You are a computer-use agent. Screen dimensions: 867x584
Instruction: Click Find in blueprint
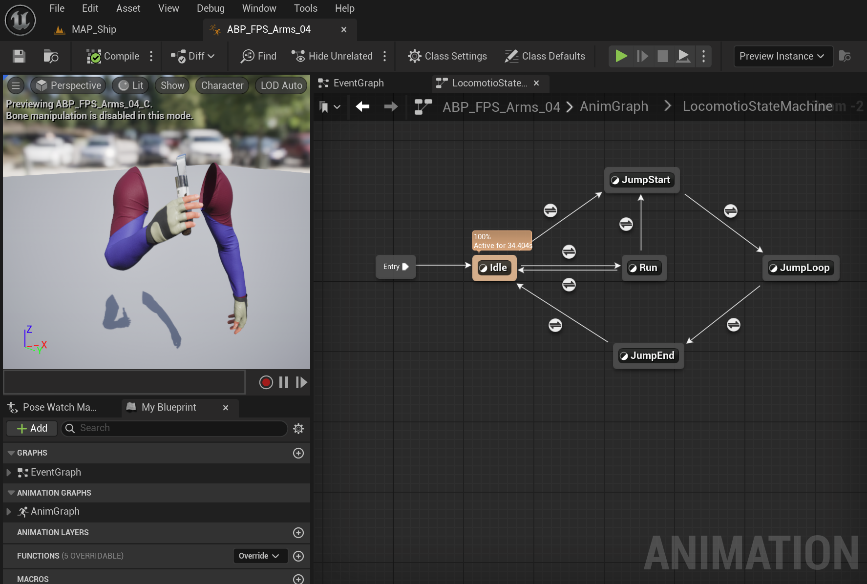[258, 56]
